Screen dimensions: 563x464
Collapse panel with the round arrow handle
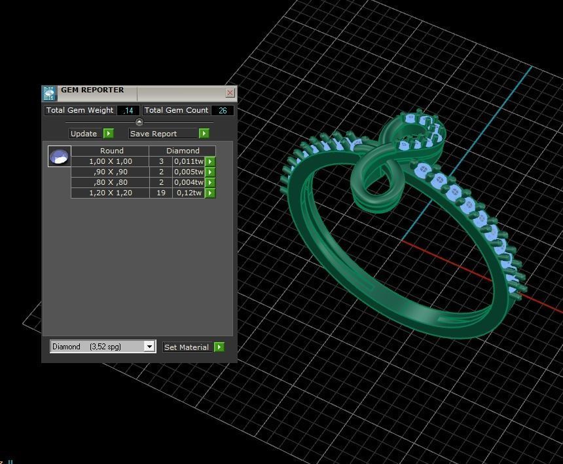(139, 122)
